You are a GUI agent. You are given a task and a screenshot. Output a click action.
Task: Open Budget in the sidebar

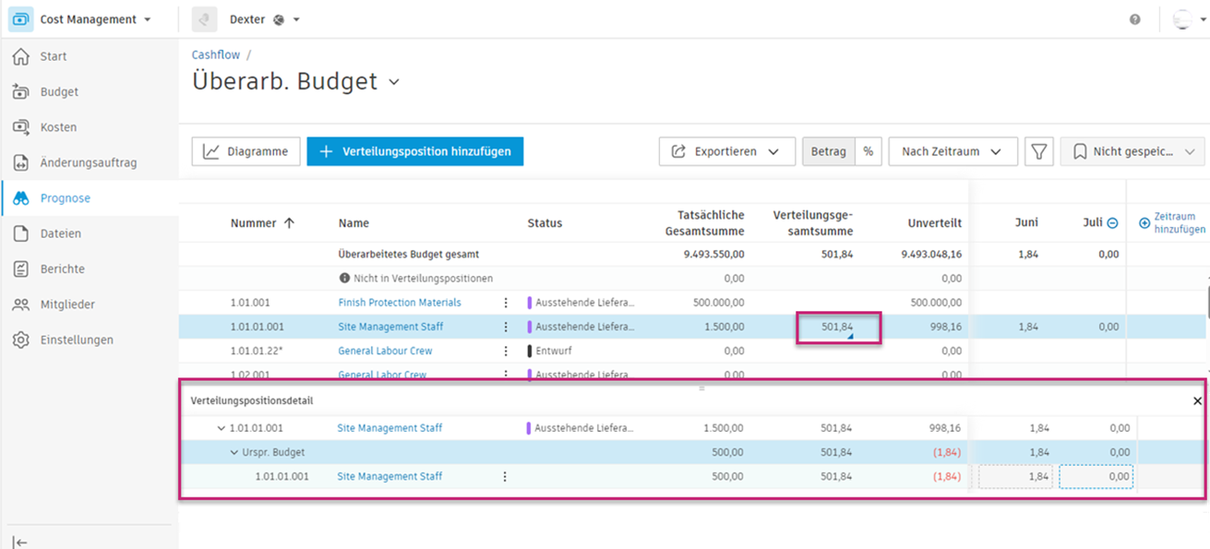pyautogui.click(x=59, y=92)
